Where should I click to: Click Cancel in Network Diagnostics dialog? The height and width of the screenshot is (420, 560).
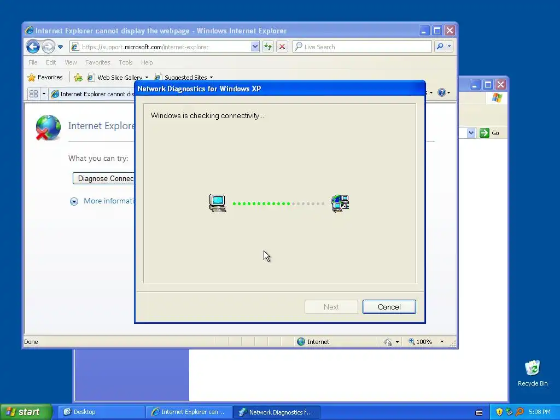click(x=389, y=307)
